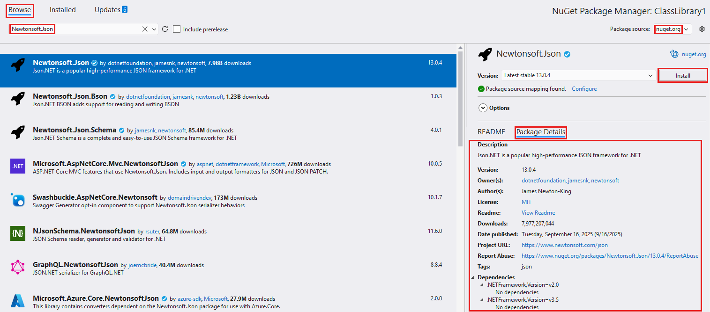This screenshot has height=312, width=710.
Task: Click the NJsonSchema.NewtonsoftJson green icon
Action: click(x=18, y=233)
